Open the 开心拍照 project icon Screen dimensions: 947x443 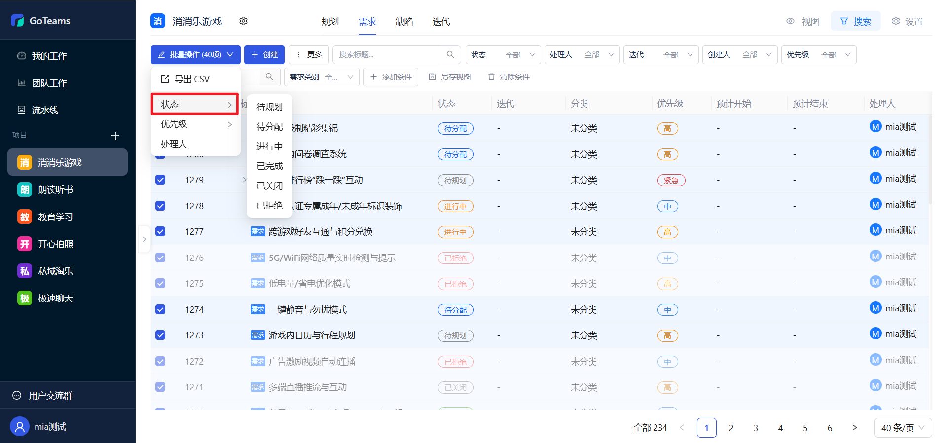[x=25, y=244]
